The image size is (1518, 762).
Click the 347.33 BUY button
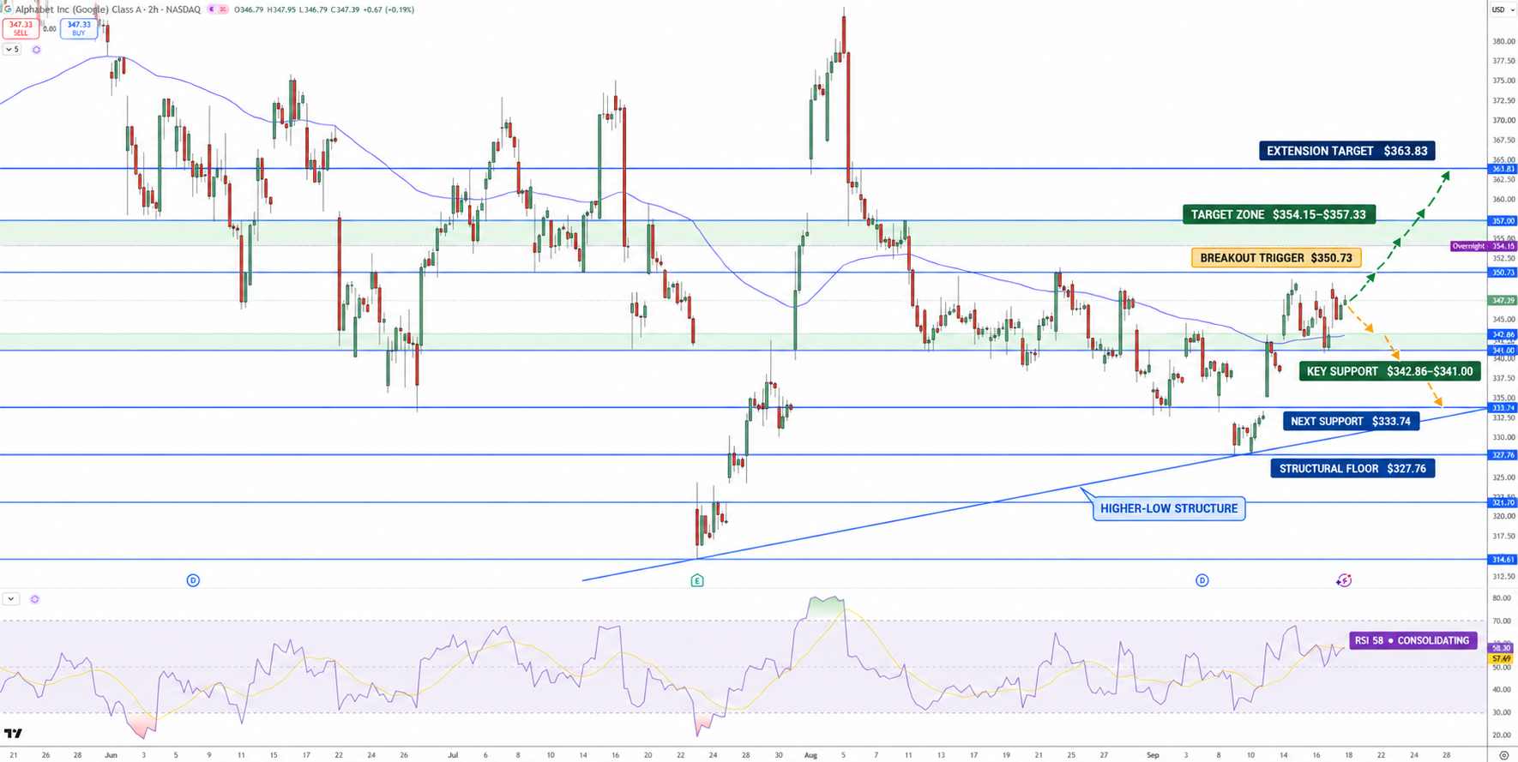(79, 28)
